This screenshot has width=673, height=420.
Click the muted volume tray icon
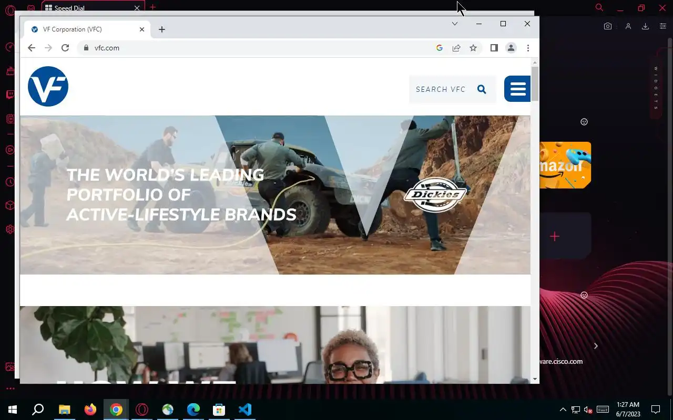(588, 409)
